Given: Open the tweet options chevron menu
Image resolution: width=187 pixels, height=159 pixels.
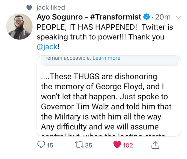Looking at the screenshot, I should click(179, 18).
